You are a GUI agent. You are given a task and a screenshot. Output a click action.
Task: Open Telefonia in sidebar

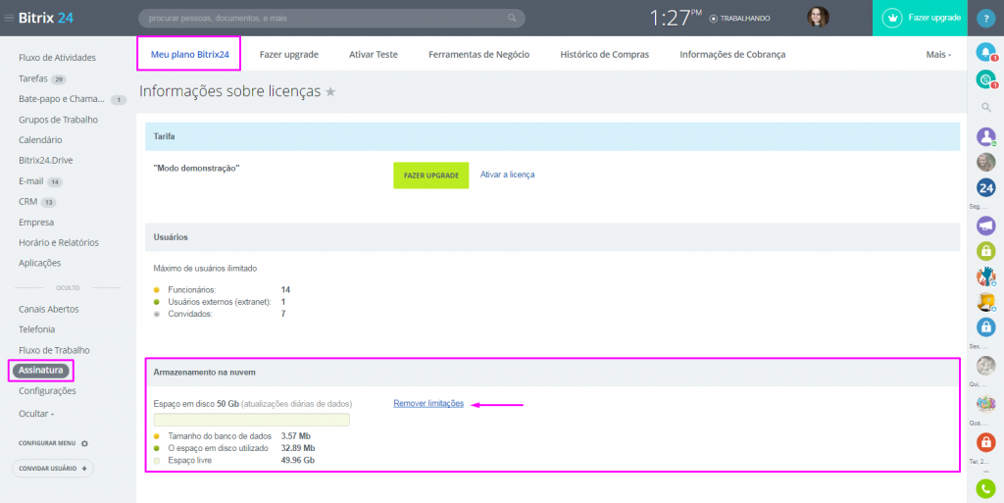(36, 329)
